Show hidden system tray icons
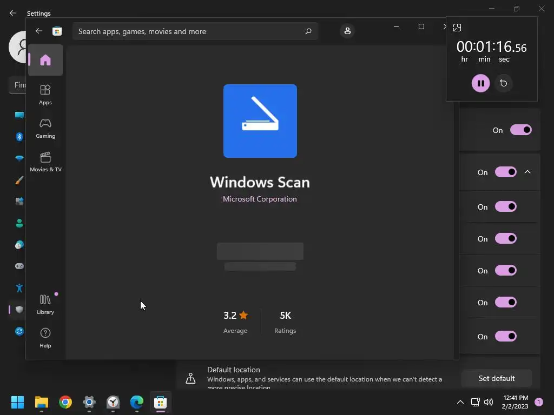Screen dimensions: 554x415 (x=460, y=402)
